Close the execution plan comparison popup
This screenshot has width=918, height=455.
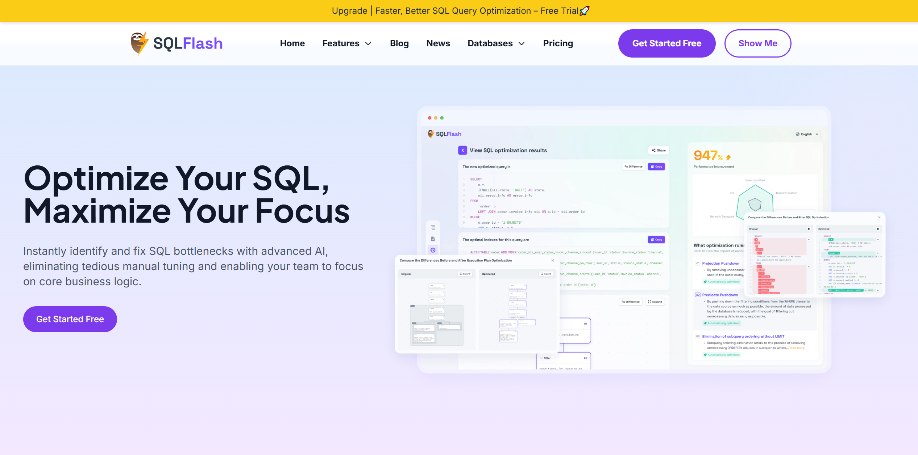coord(553,260)
